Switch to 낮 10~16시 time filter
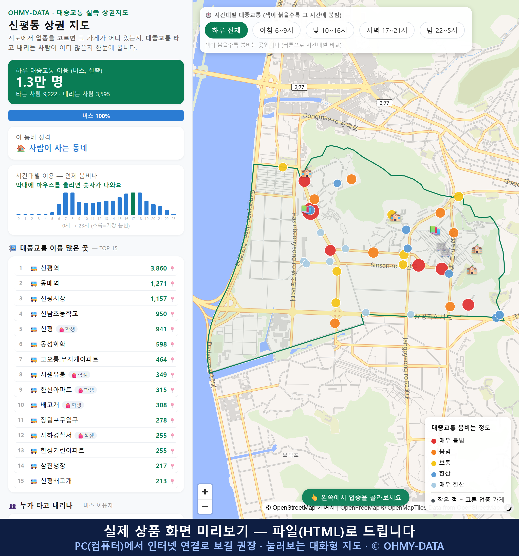Screen dimensions: 519x556 tap(330, 30)
